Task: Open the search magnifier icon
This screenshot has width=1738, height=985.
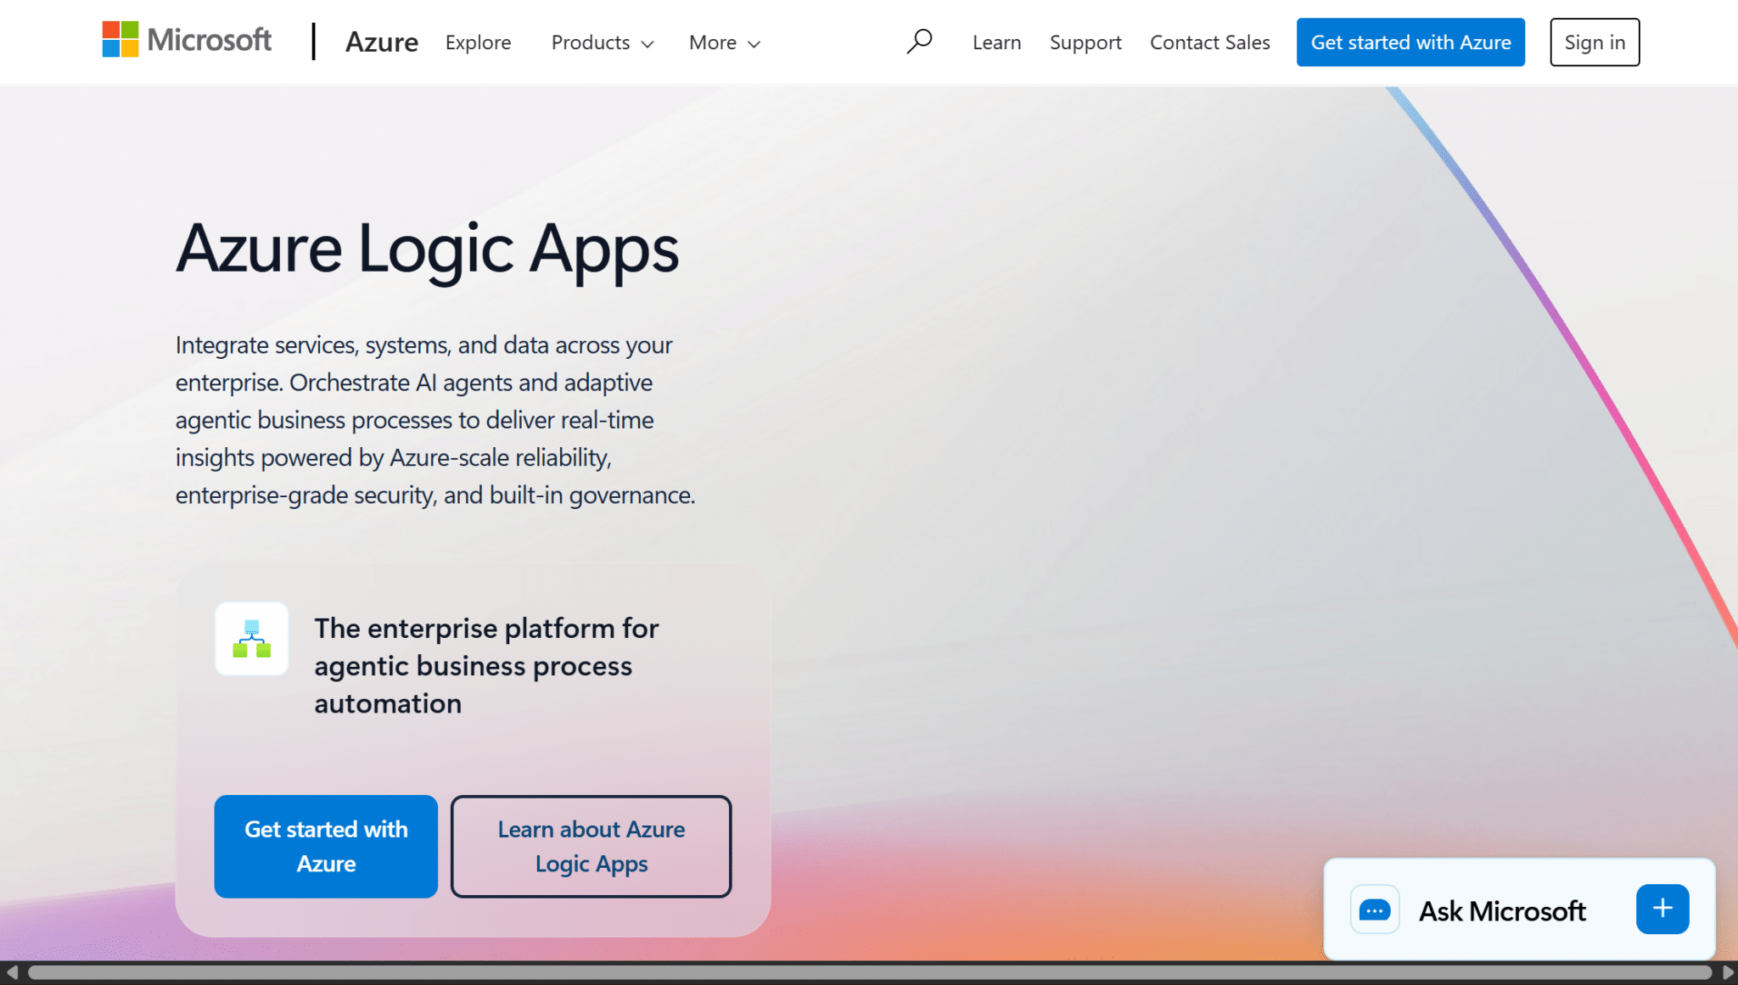Action: tap(919, 41)
